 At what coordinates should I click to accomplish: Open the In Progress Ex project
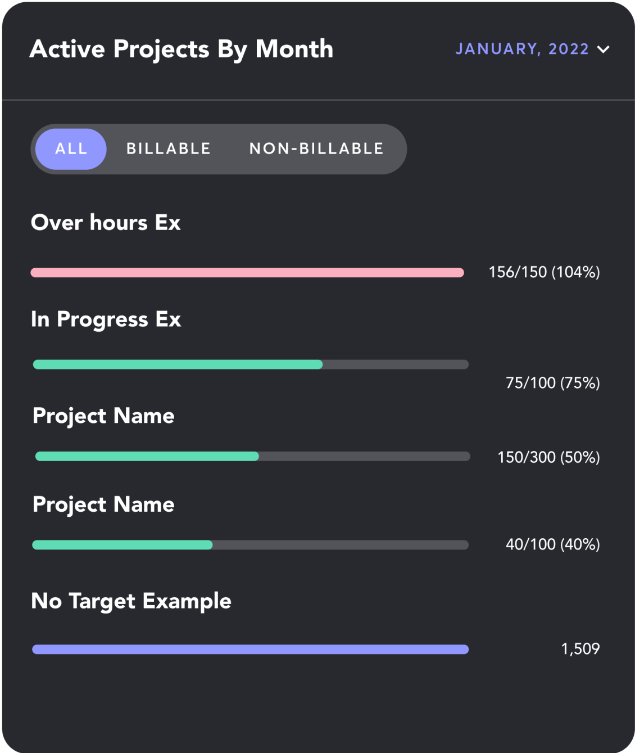106,319
